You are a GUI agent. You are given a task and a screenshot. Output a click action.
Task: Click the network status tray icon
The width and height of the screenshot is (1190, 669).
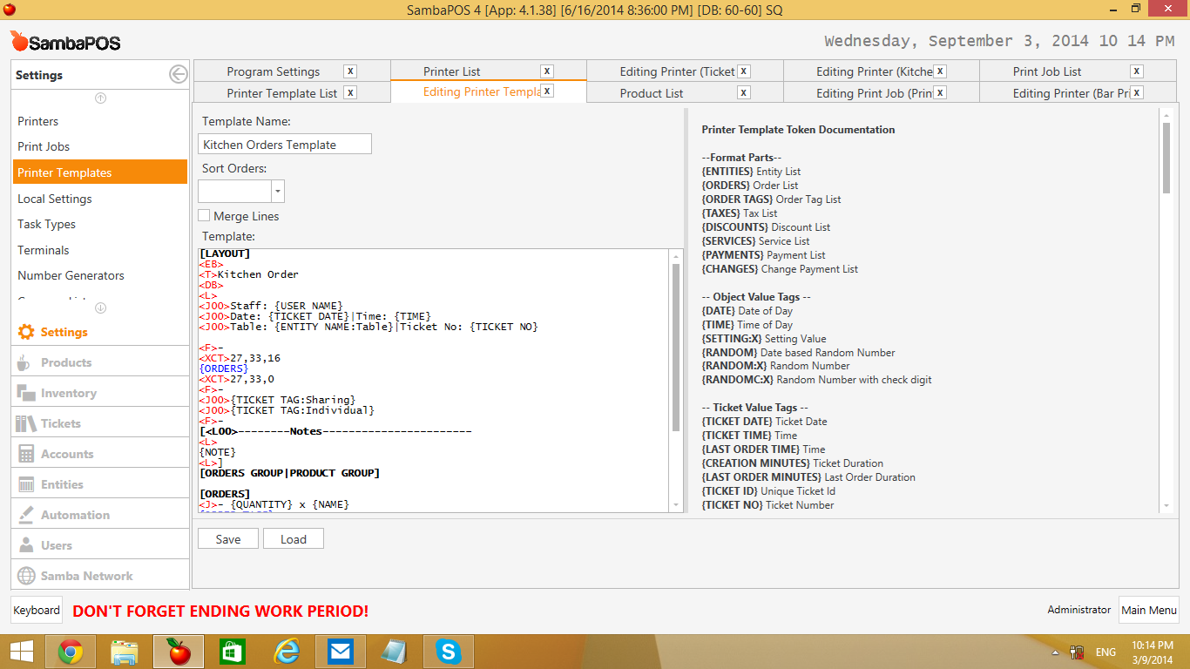click(1078, 652)
